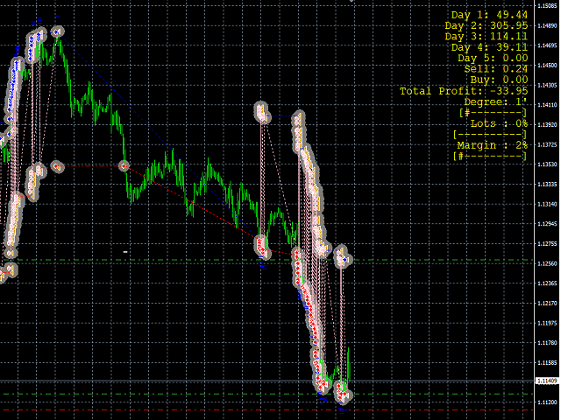This screenshot has width=561, height=420.
Task: Click price scale value 1.14500
Action: click(x=547, y=66)
